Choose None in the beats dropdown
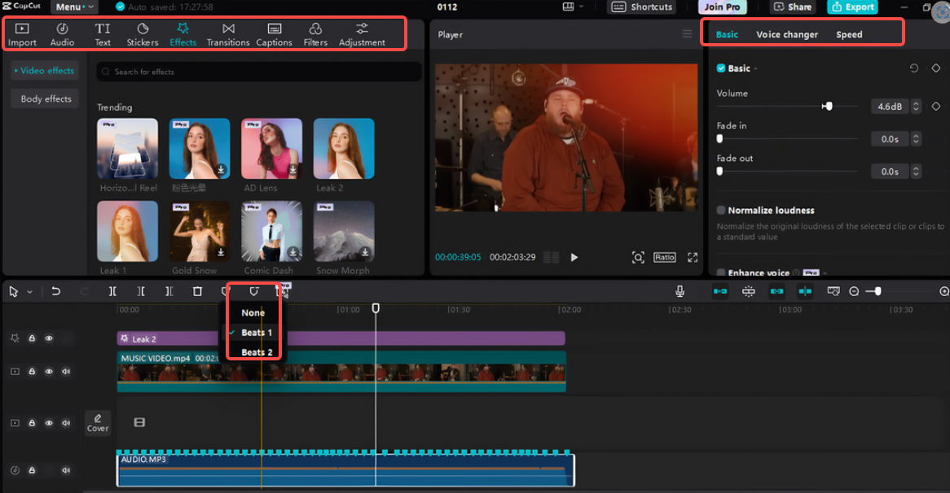The height and width of the screenshot is (493, 950). coord(253,313)
